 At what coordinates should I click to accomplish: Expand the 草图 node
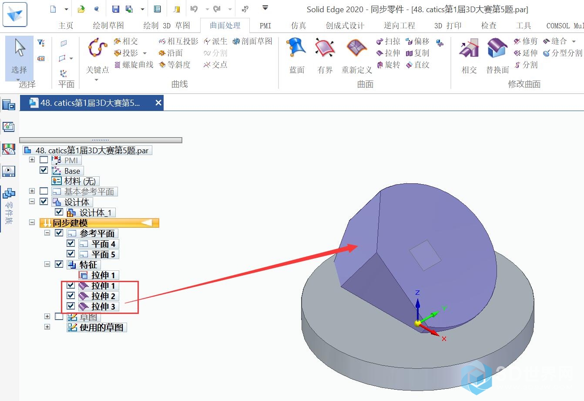[47, 317]
